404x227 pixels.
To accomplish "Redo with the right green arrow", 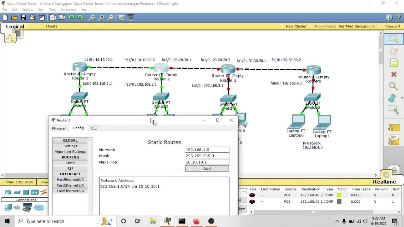I will (80, 18).
